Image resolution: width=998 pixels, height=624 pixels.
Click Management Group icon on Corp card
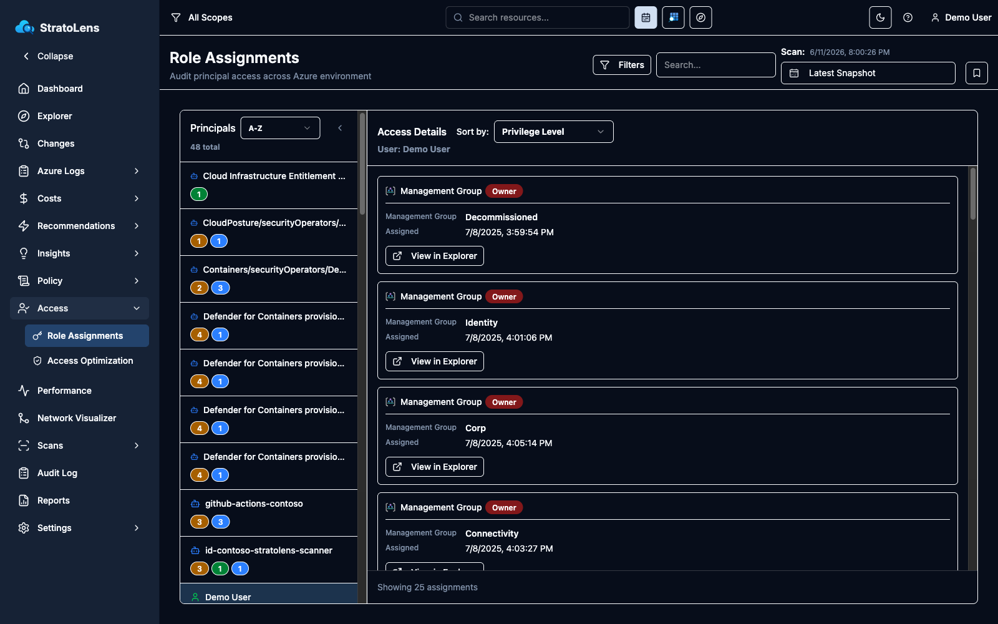click(x=390, y=402)
